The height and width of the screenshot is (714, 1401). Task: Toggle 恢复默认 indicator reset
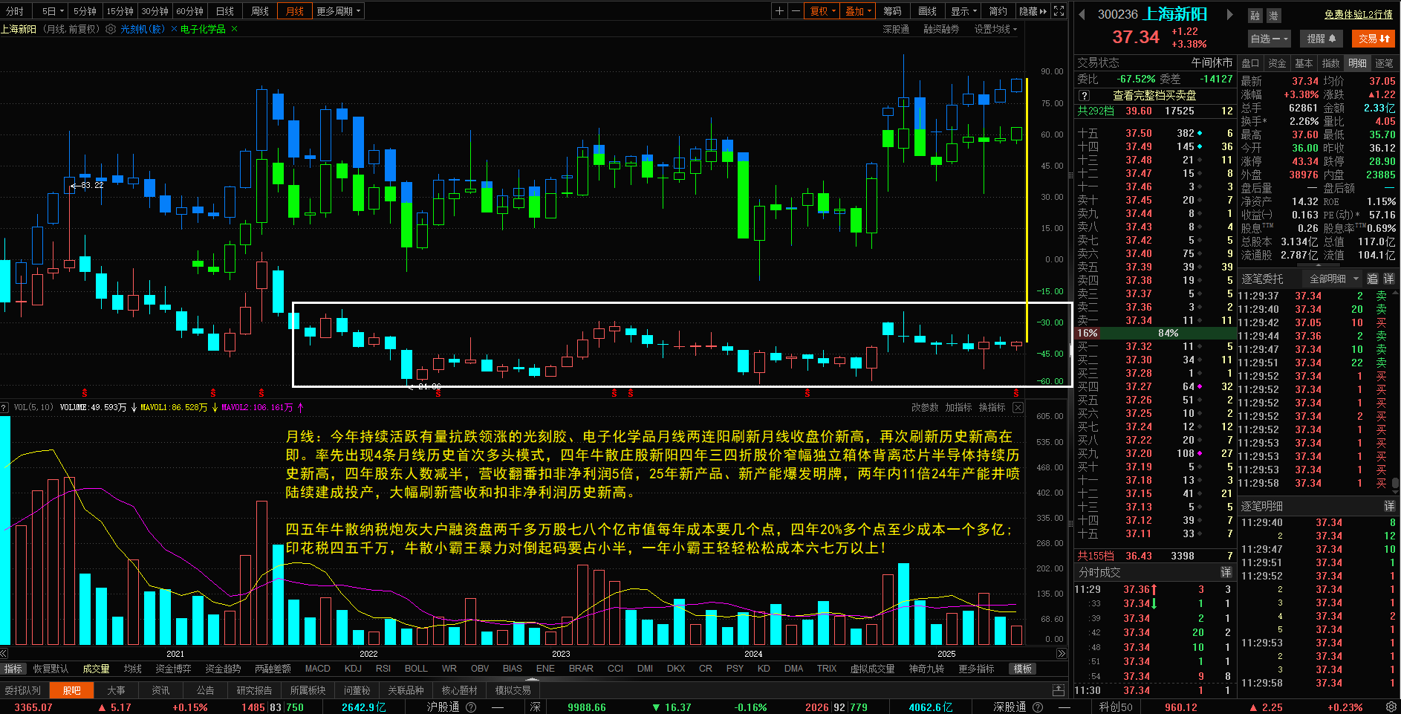pos(51,669)
